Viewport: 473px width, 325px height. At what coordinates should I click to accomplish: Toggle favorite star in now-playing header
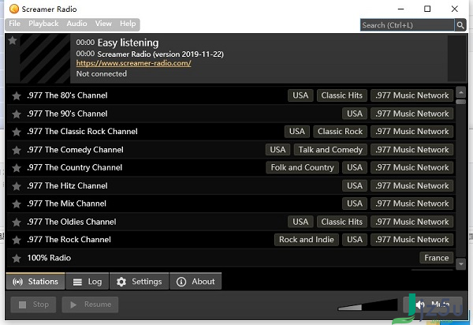(13, 40)
